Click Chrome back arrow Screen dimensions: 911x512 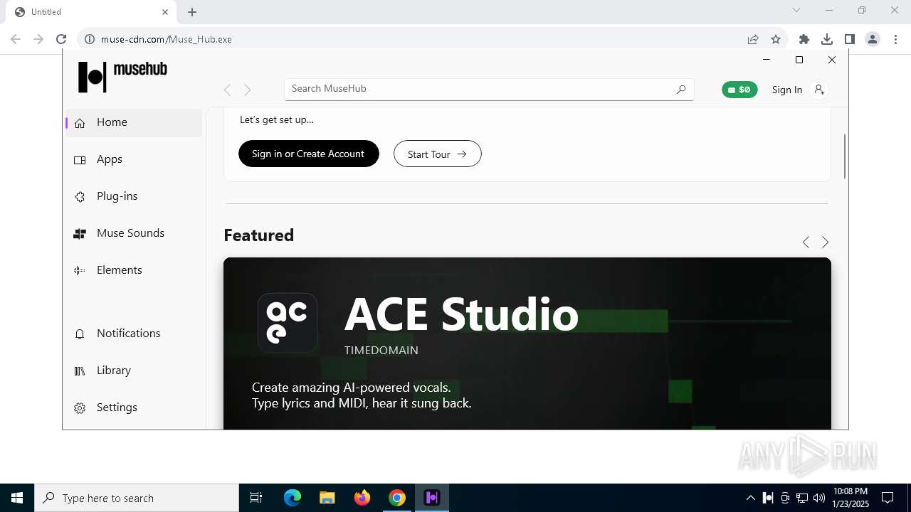(16, 39)
